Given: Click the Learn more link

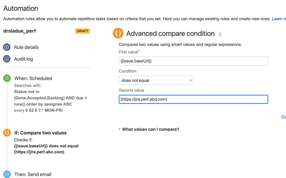Looking at the screenshot, I should tap(279, 19).
